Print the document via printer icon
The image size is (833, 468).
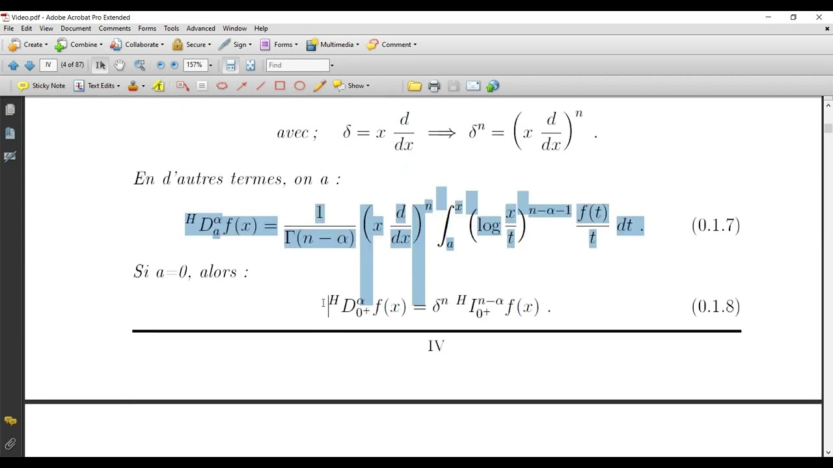[x=434, y=86]
